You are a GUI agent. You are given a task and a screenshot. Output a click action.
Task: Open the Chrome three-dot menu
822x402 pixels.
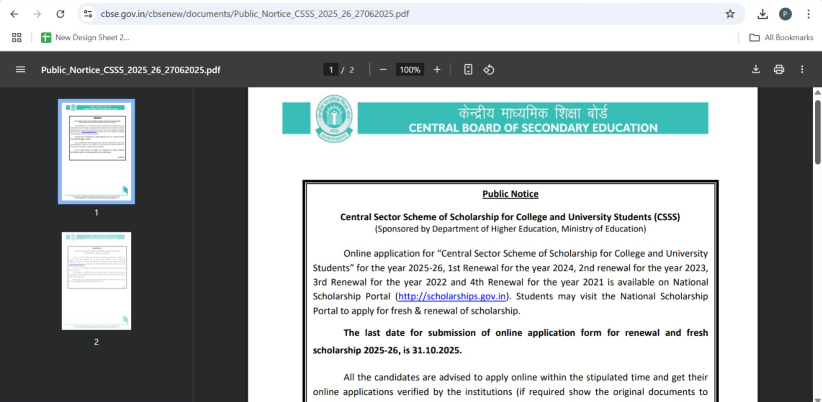coord(808,14)
